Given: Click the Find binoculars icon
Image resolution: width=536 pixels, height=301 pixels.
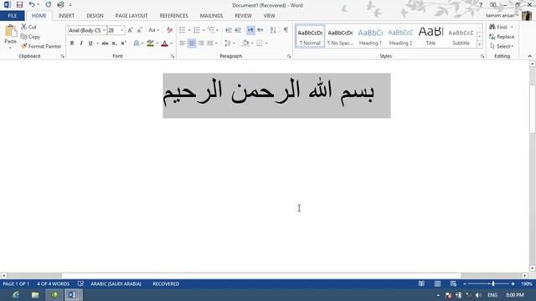Looking at the screenshot, I should point(492,27).
